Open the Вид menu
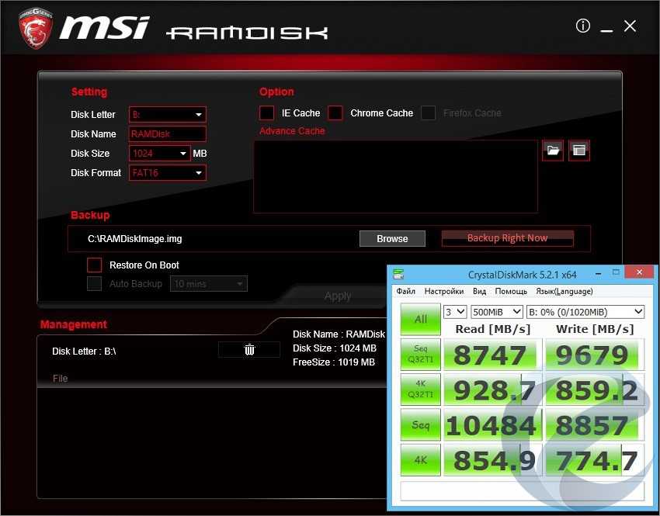The image size is (660, 516). coord(479,291)
